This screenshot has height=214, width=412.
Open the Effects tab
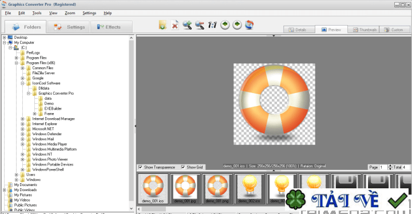tap(112, 27)
